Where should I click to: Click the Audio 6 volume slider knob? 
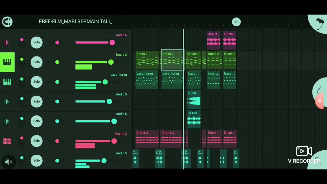[x=112, y=43]
